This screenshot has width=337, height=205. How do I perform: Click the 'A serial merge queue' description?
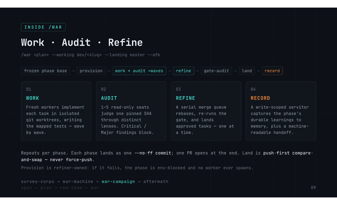[205, 120]
